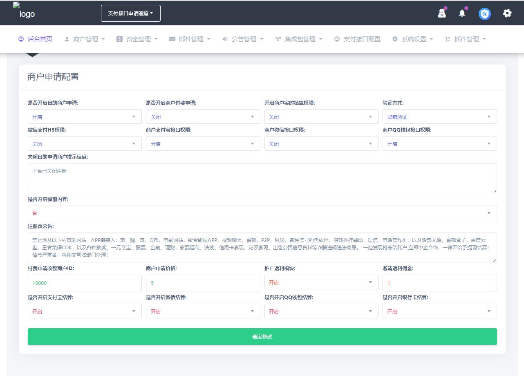Open the 系统设置 menu

pos(413,39)
